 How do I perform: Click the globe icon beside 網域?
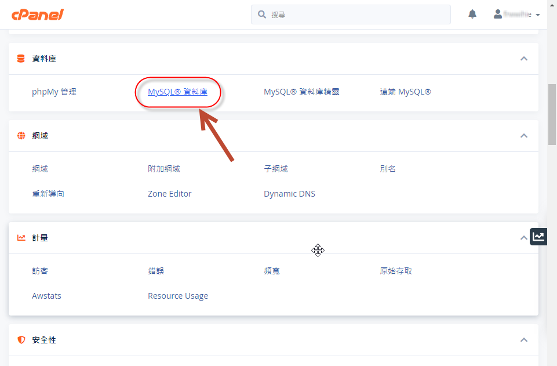point(21,136)
